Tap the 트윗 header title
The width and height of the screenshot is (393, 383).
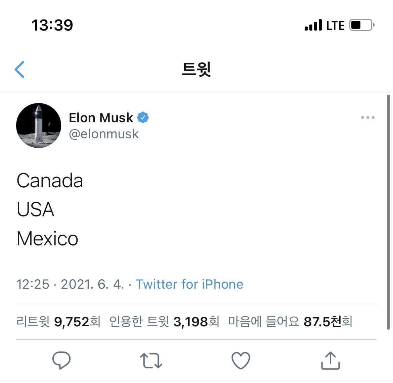point(196,69)
